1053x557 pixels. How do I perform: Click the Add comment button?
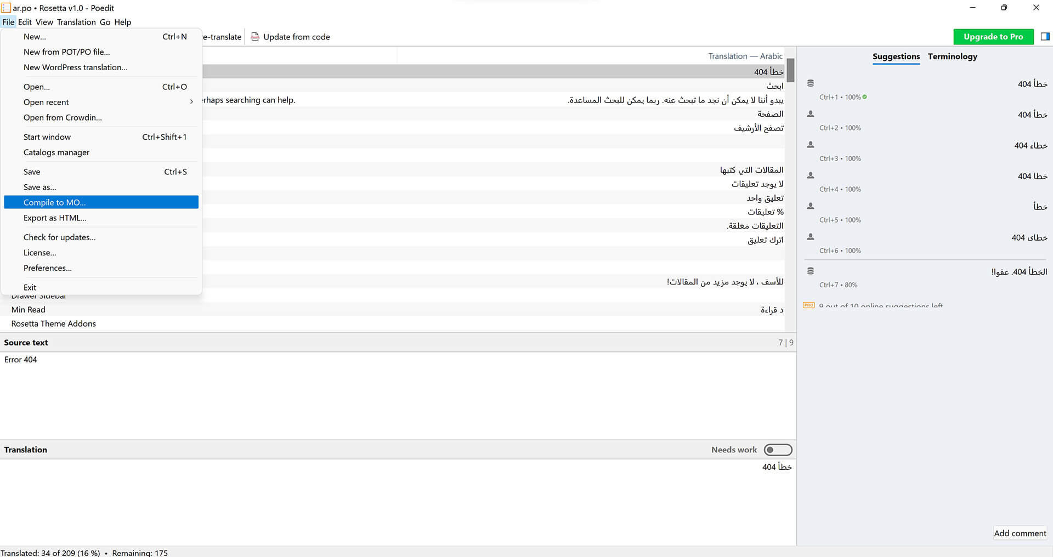coord(1020,533)
